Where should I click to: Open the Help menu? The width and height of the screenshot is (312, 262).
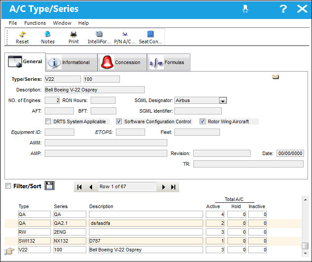pyautogui.click(x=83, y=23)
